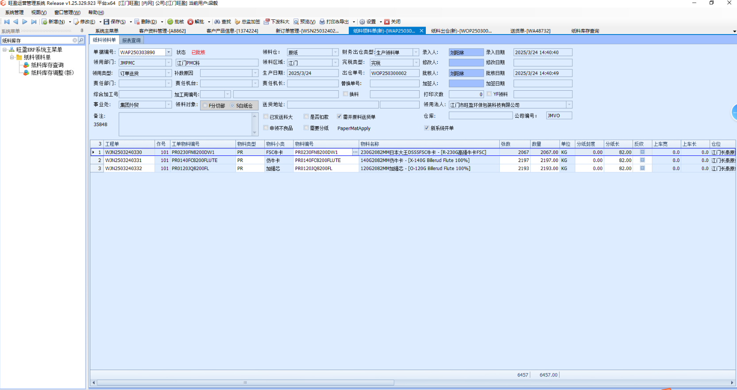This screenshot has width=737, height=390.
Task: Click the app logo in title bar
Action: tap(3, 3)
